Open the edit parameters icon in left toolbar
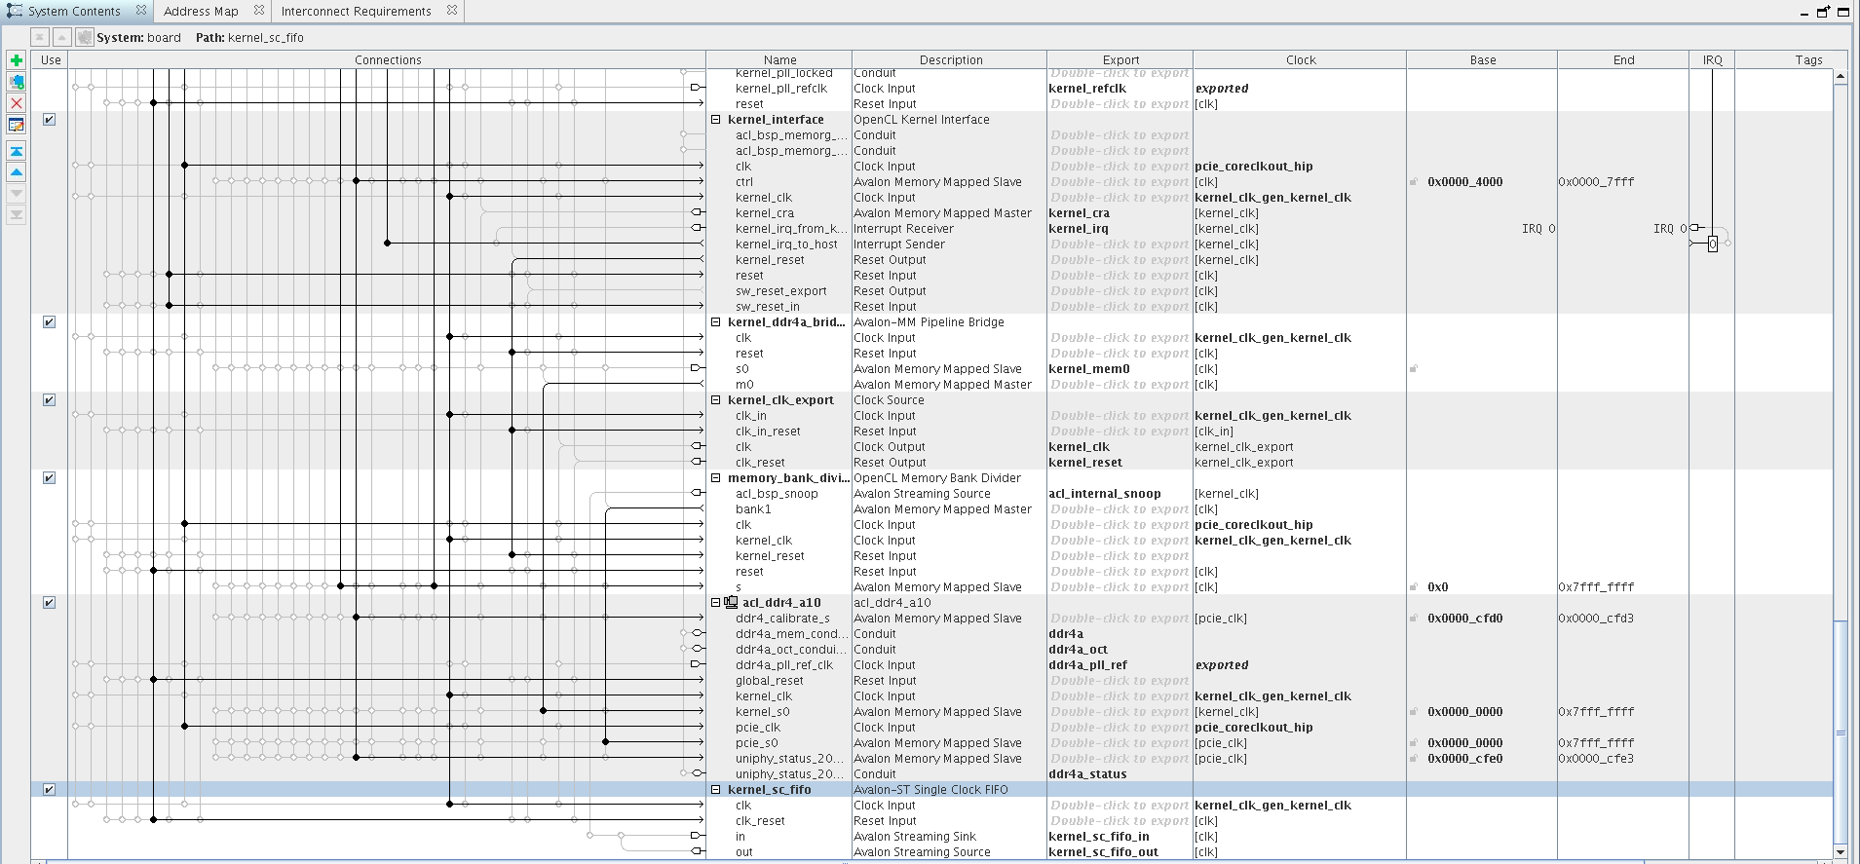 coord(16,125)
